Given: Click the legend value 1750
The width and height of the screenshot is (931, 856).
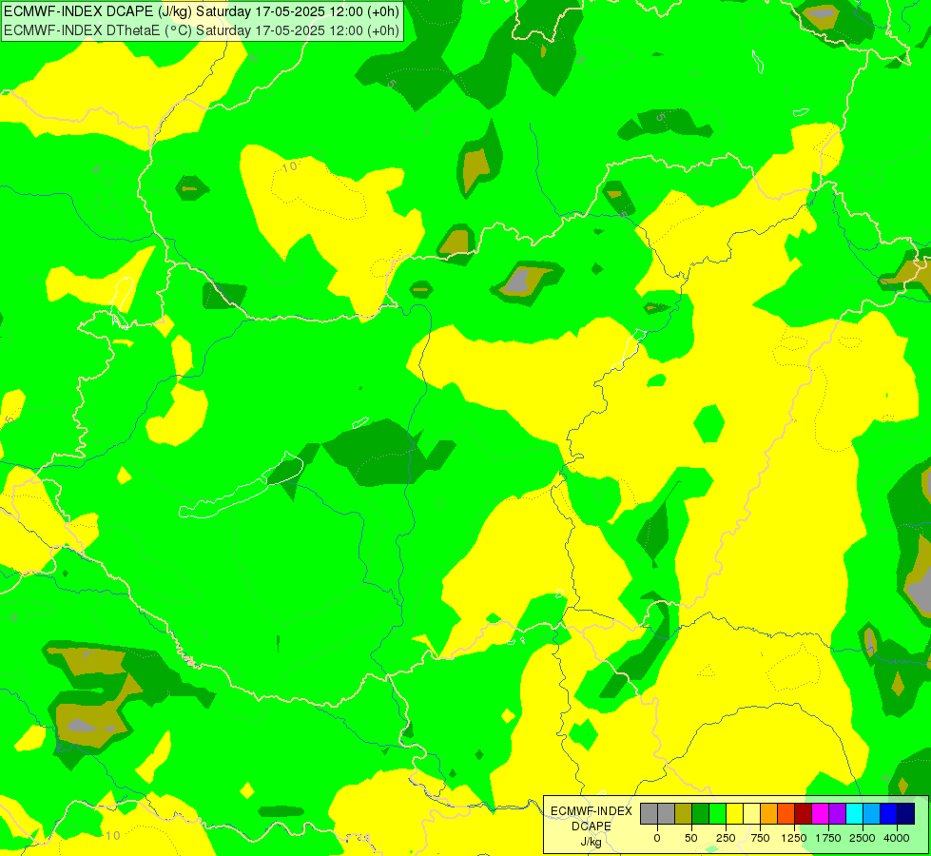Looking at the screenshot, I should point(828,838).
